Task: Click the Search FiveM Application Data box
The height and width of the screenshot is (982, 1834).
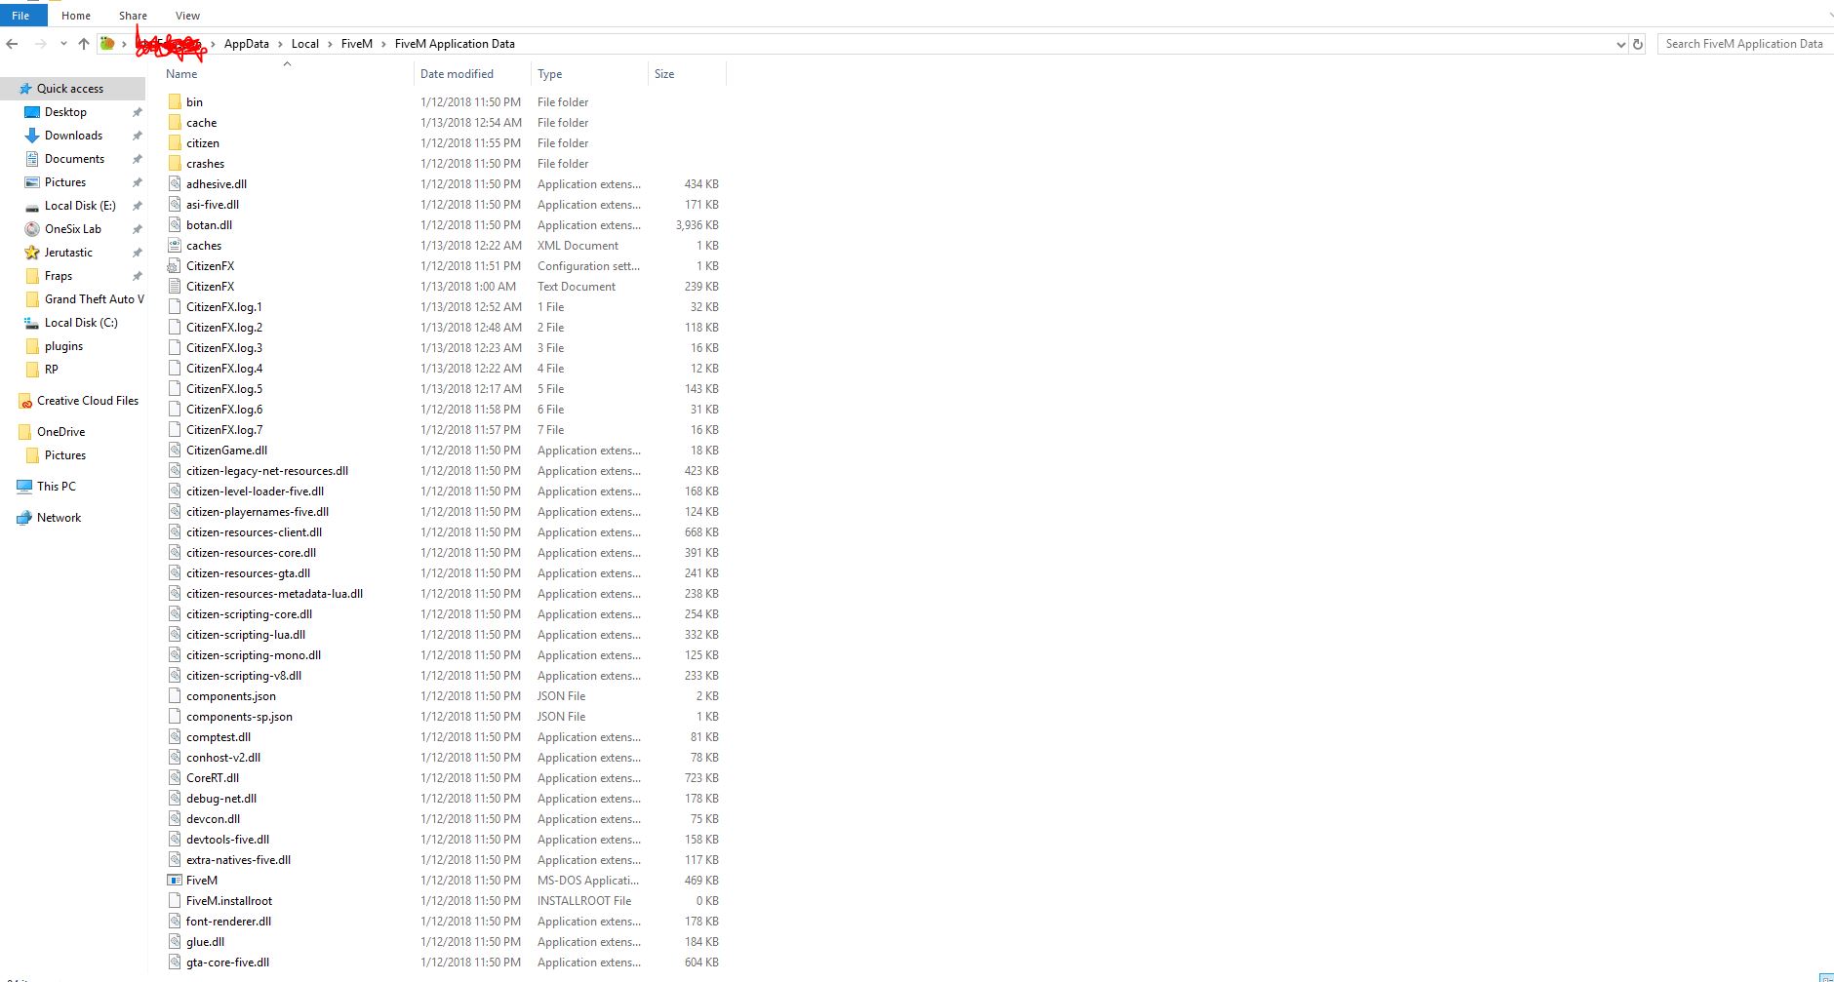Action: 1743,44
